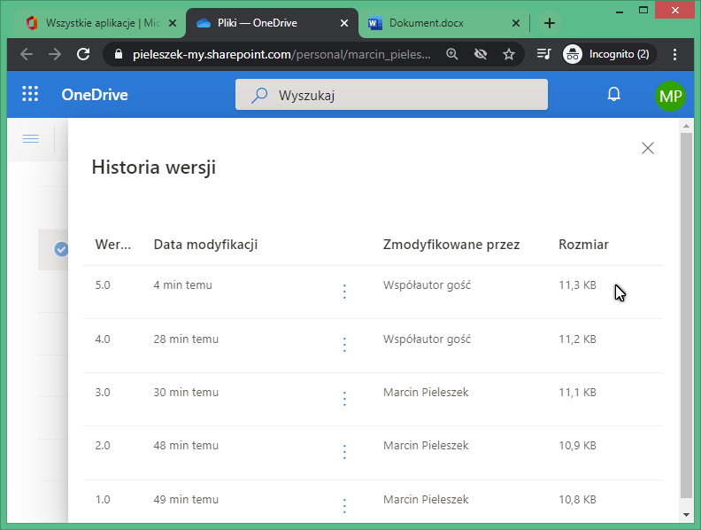Click the 10,9 KB size value
The width and height of the screenshot is (701, 530).
[x=577, y=446]
